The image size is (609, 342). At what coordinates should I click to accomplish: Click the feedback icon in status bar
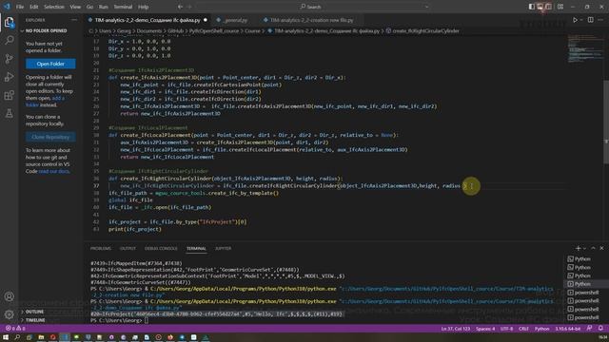pyautogui.click(x=589, y=329)
